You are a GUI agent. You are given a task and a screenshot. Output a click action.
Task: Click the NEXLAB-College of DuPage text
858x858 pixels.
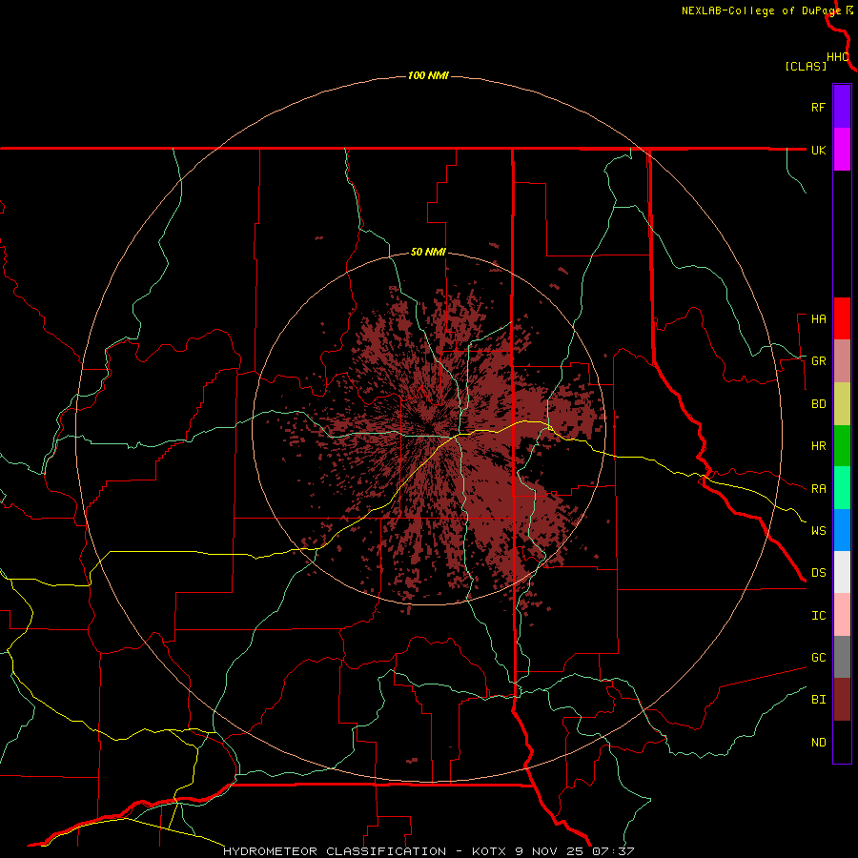coord(761,10)
